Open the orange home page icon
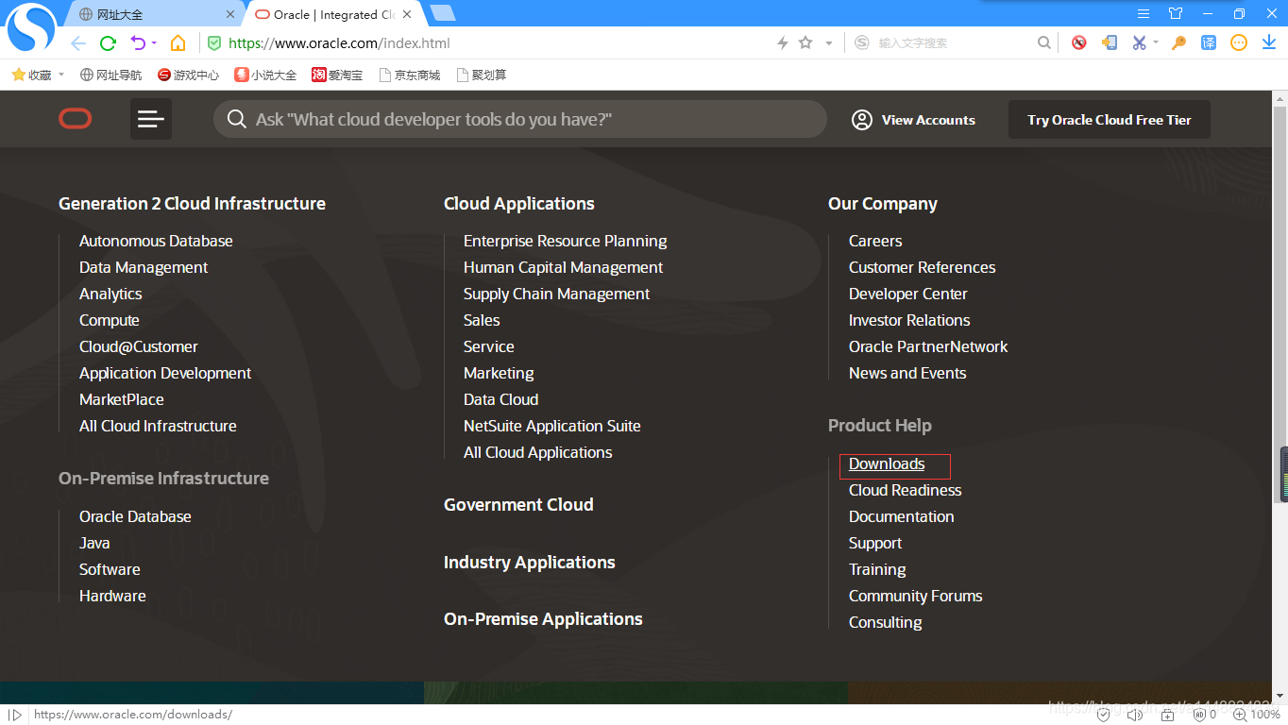1288x725 pixels. point(178,43)
